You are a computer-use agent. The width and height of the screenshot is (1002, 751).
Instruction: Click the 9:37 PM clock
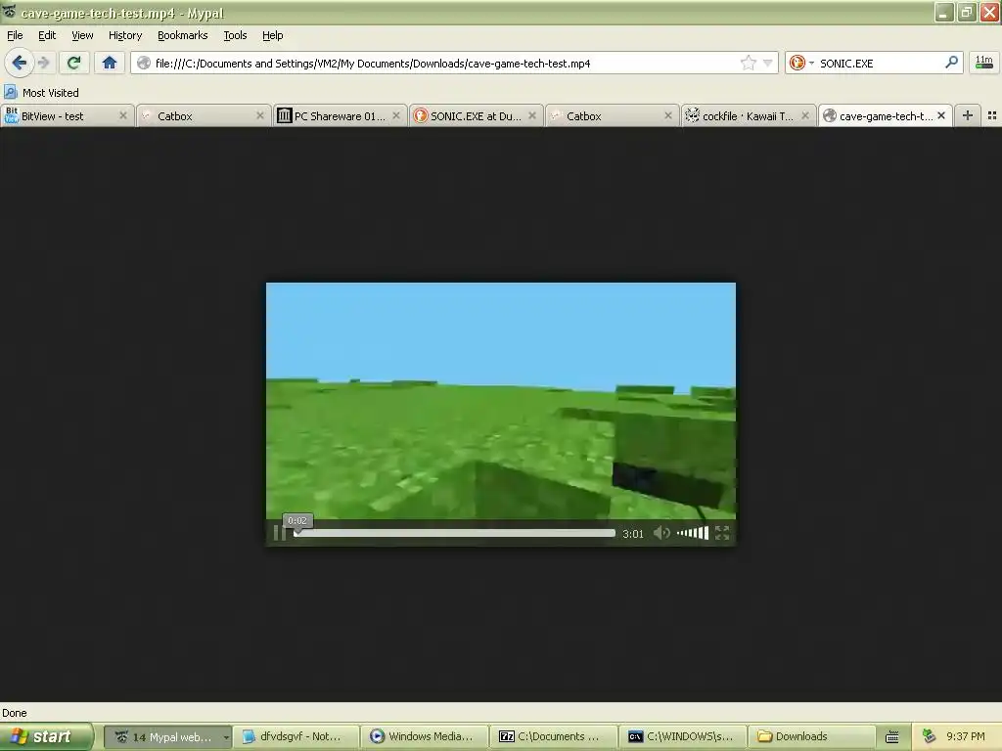[966, 736]
